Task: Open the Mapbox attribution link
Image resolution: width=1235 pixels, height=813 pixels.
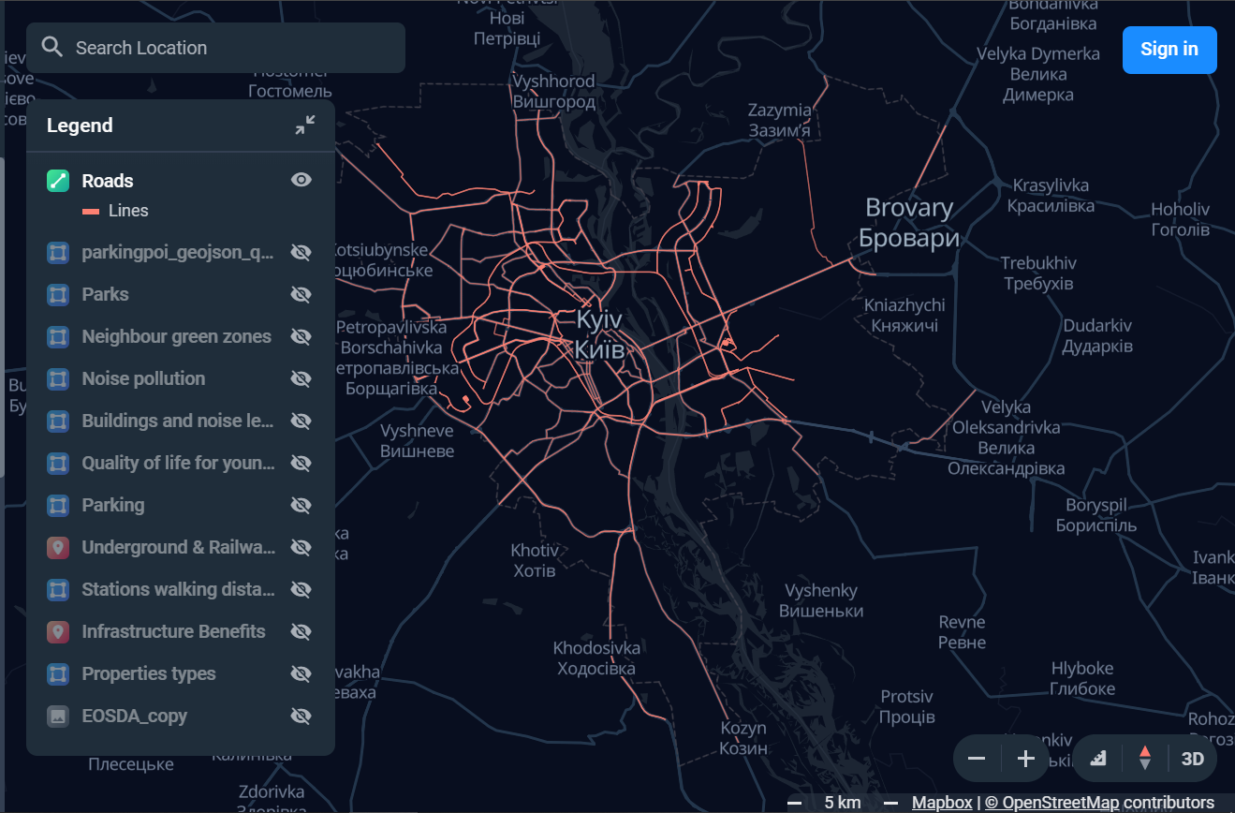Action: tap(942, 803)
